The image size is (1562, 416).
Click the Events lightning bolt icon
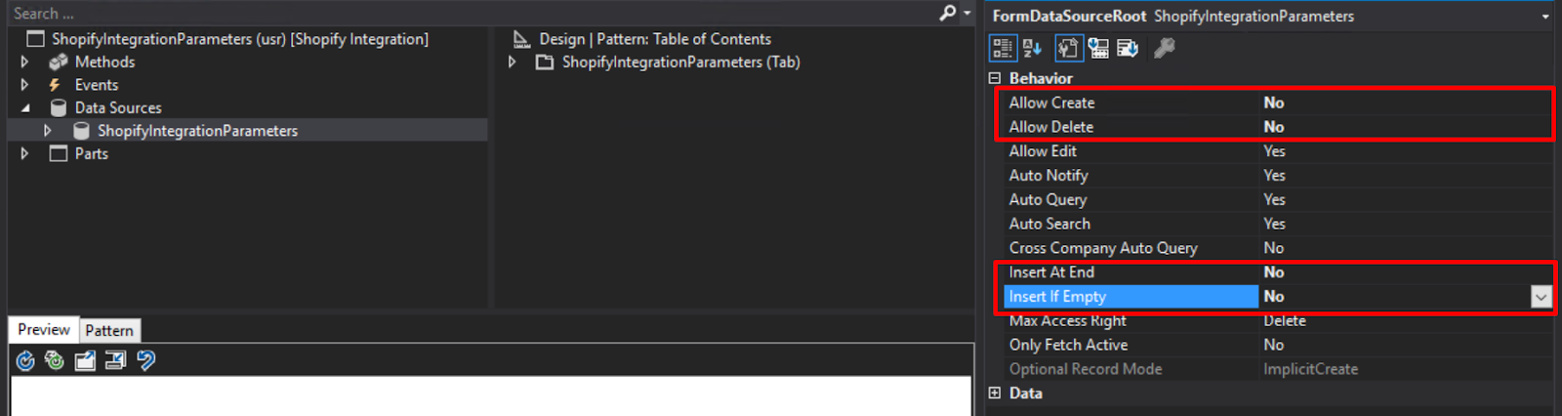[55, 85]
